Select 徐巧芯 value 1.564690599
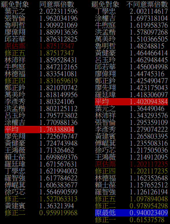This screenshot has width=170, height=224. coord(58,192)
